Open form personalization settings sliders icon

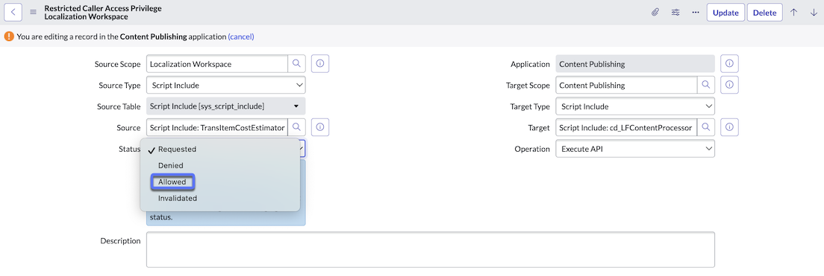pos(675,12)
